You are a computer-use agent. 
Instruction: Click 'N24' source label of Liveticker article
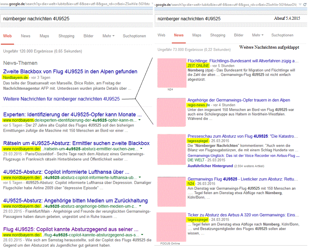pyautogui.click(x=191, y=184)
